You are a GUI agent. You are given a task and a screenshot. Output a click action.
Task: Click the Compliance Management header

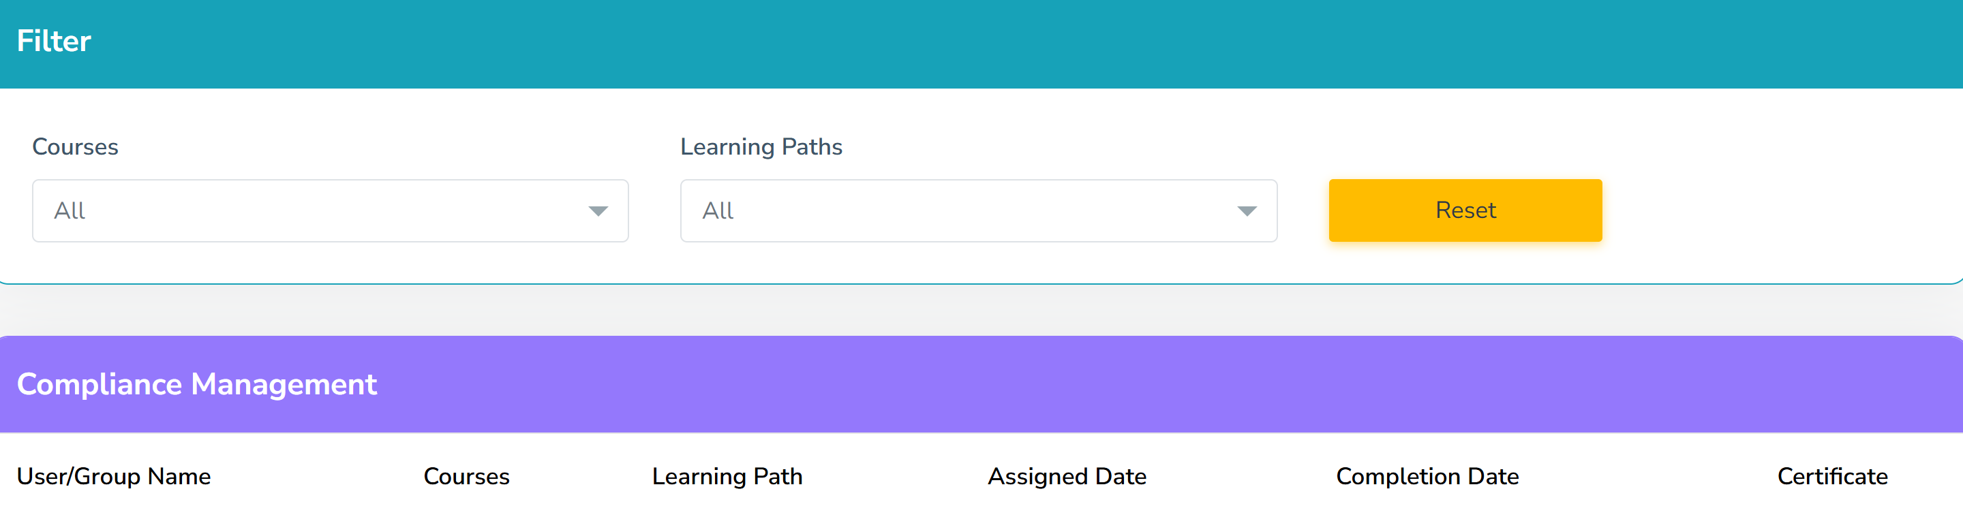pos(196,384)
